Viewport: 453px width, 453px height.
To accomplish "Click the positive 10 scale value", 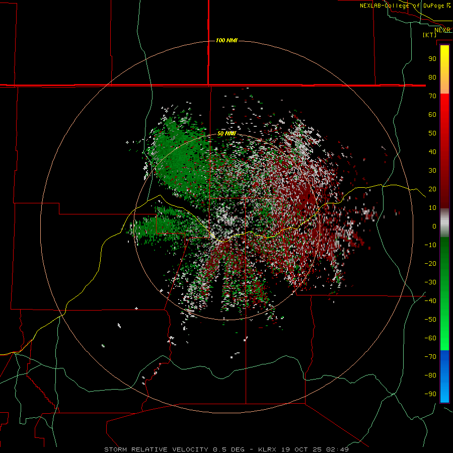I will pyautogui.click(x=432, y=208).
